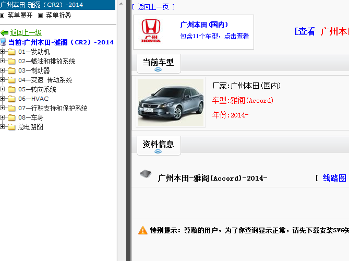This screenshot has height=261, width=349.
Task: Click the current 广州本田-雅阁 (CR2) -2014 node
Action: [61, 42]
